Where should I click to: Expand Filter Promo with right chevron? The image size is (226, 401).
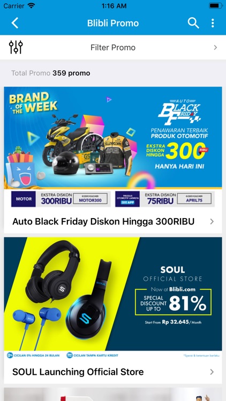215,48
